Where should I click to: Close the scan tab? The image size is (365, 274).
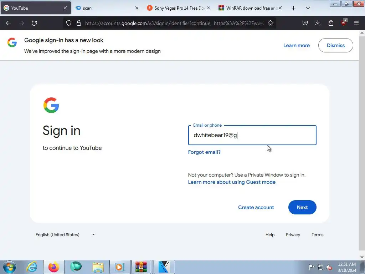[137, 8]
